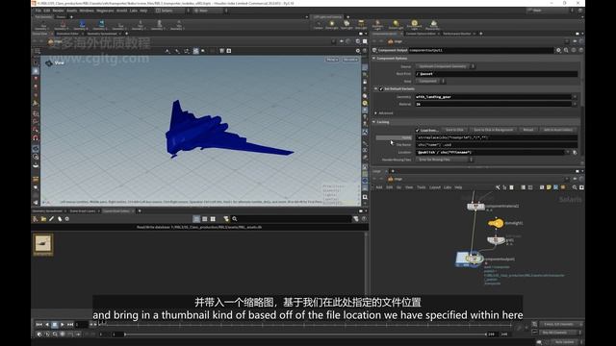Click the blue image icon in network toolbar
616x346 pixels.
pos(555,187)
